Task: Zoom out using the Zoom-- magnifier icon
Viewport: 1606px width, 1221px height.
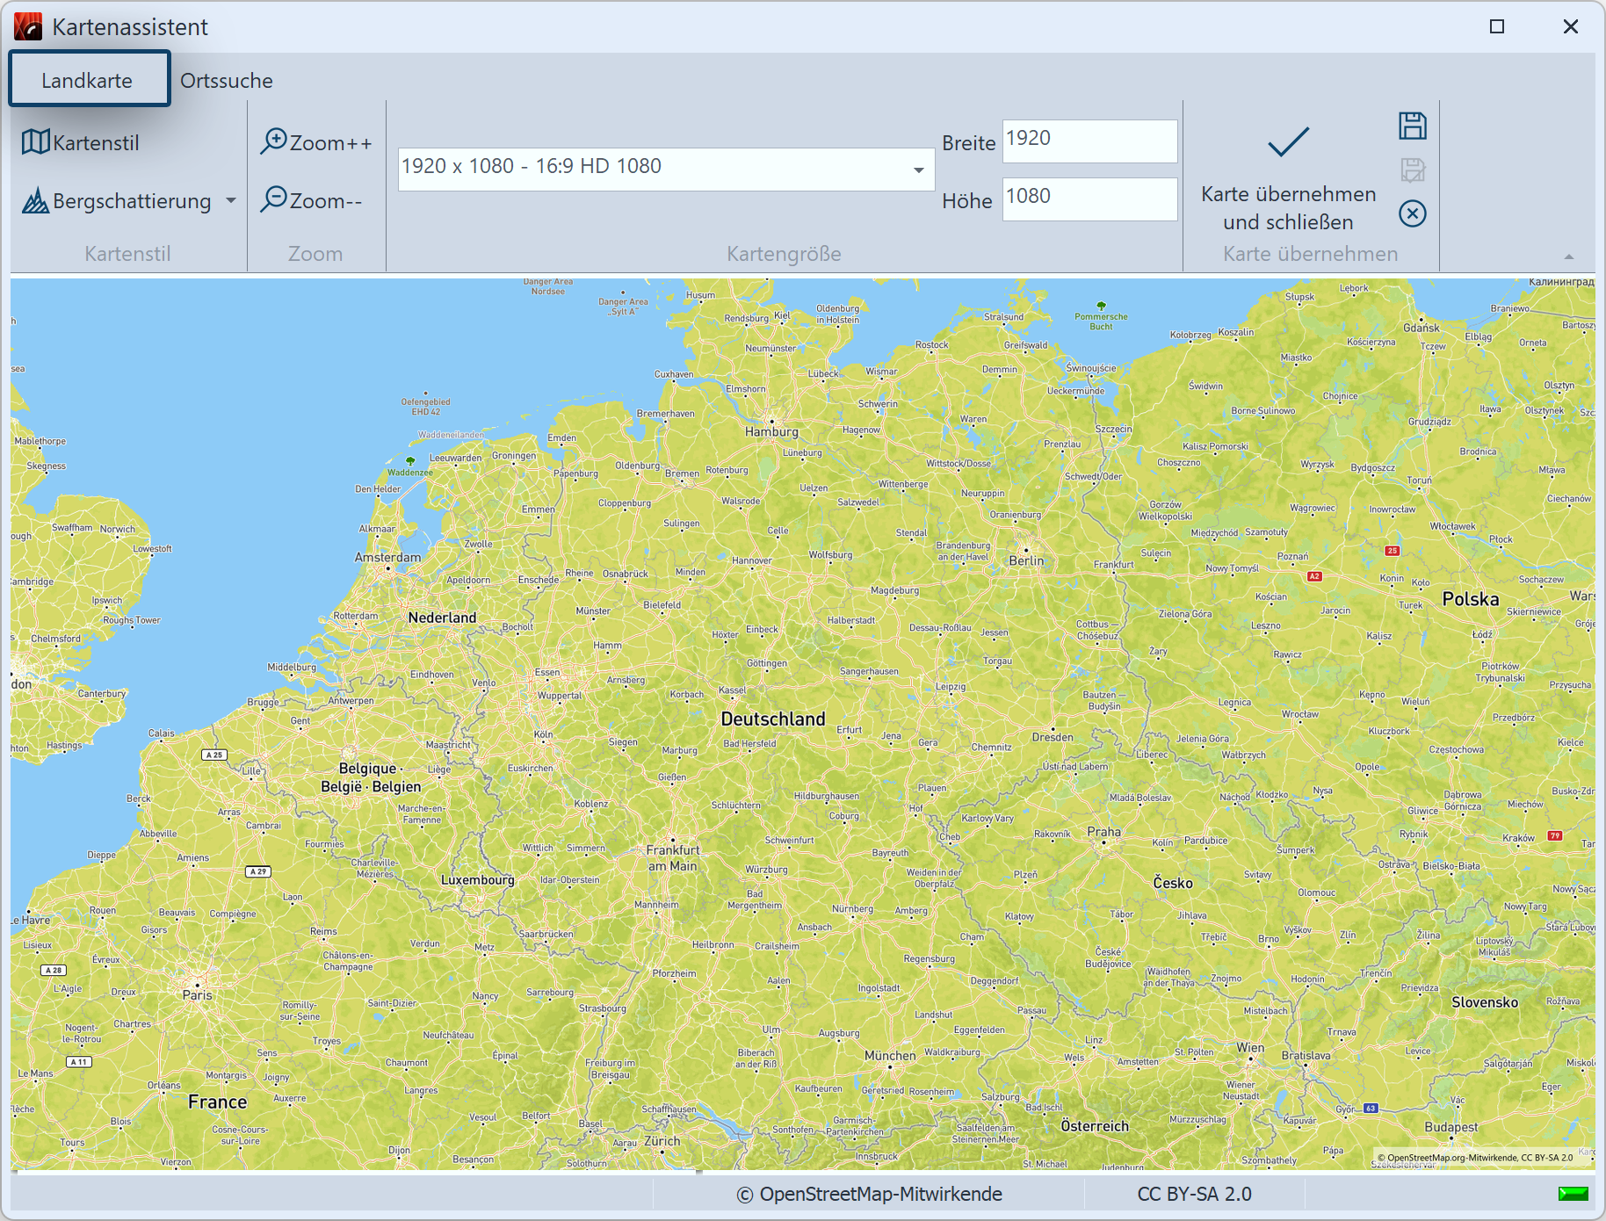Action: pyautogui.click(x=273, y=200)
